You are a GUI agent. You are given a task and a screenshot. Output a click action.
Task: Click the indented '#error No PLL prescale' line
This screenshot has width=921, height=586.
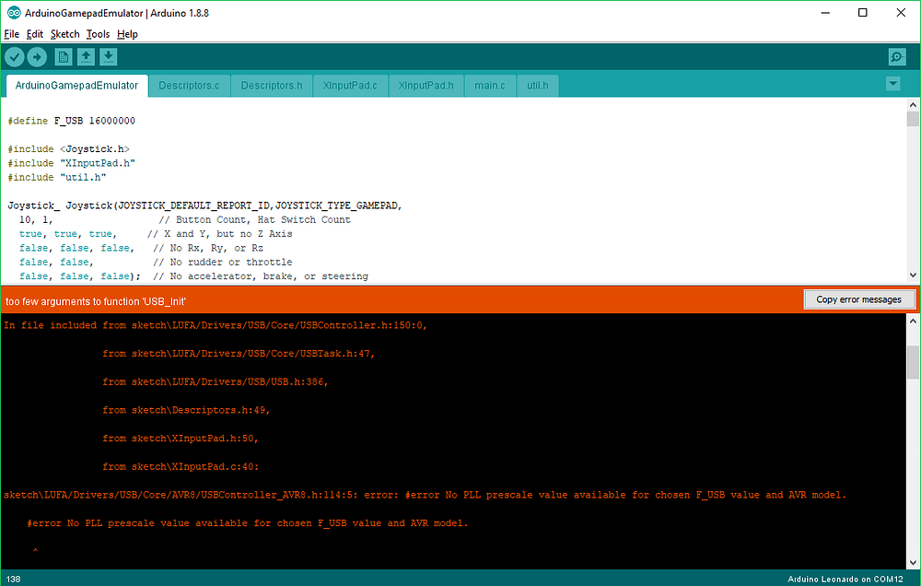tap(247, 522)
